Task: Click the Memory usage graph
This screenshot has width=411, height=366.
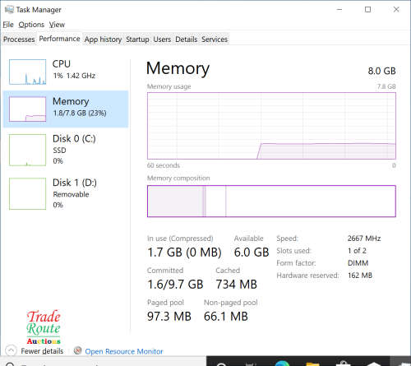Action: [271, 126]
